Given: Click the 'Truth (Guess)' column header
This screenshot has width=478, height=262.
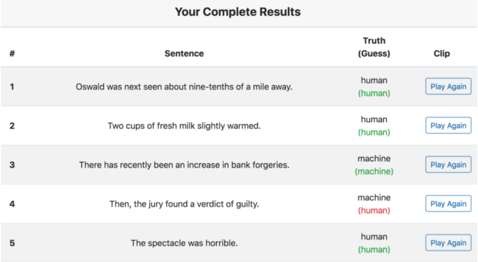Looking at the screenshot, I should [x=374, y=47].
